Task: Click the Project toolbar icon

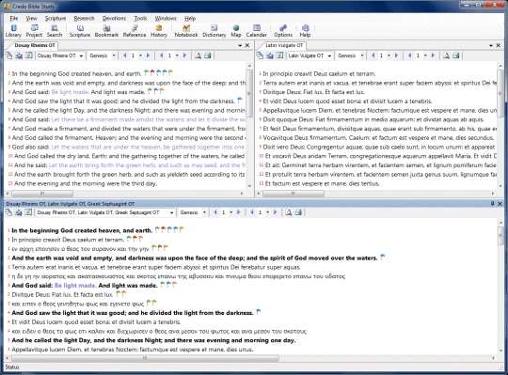Action: (x=34, y=31)
